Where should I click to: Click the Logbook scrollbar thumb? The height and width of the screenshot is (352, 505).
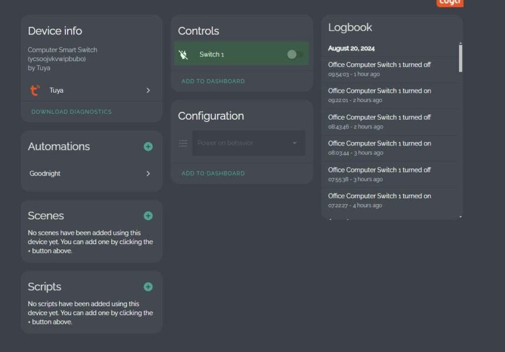460,57
